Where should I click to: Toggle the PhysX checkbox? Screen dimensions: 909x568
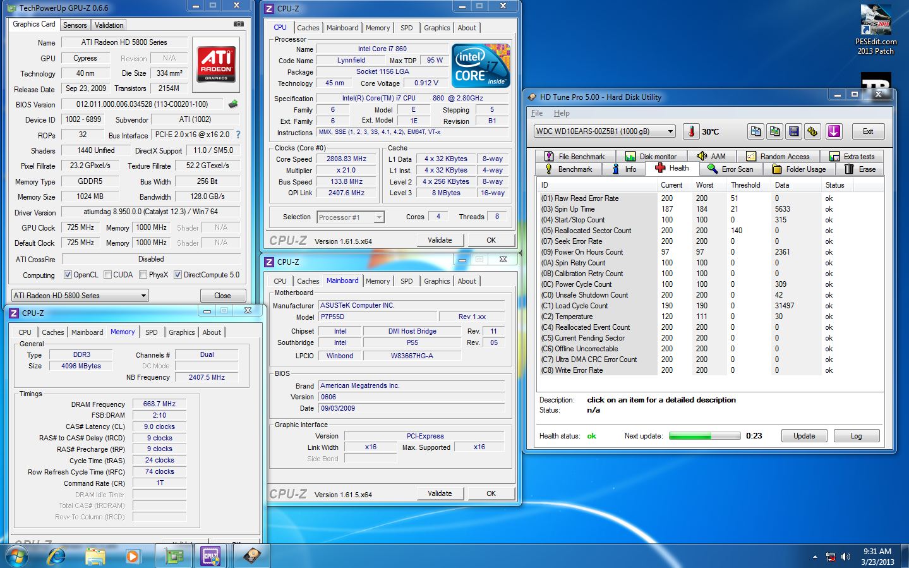point(143,275)
